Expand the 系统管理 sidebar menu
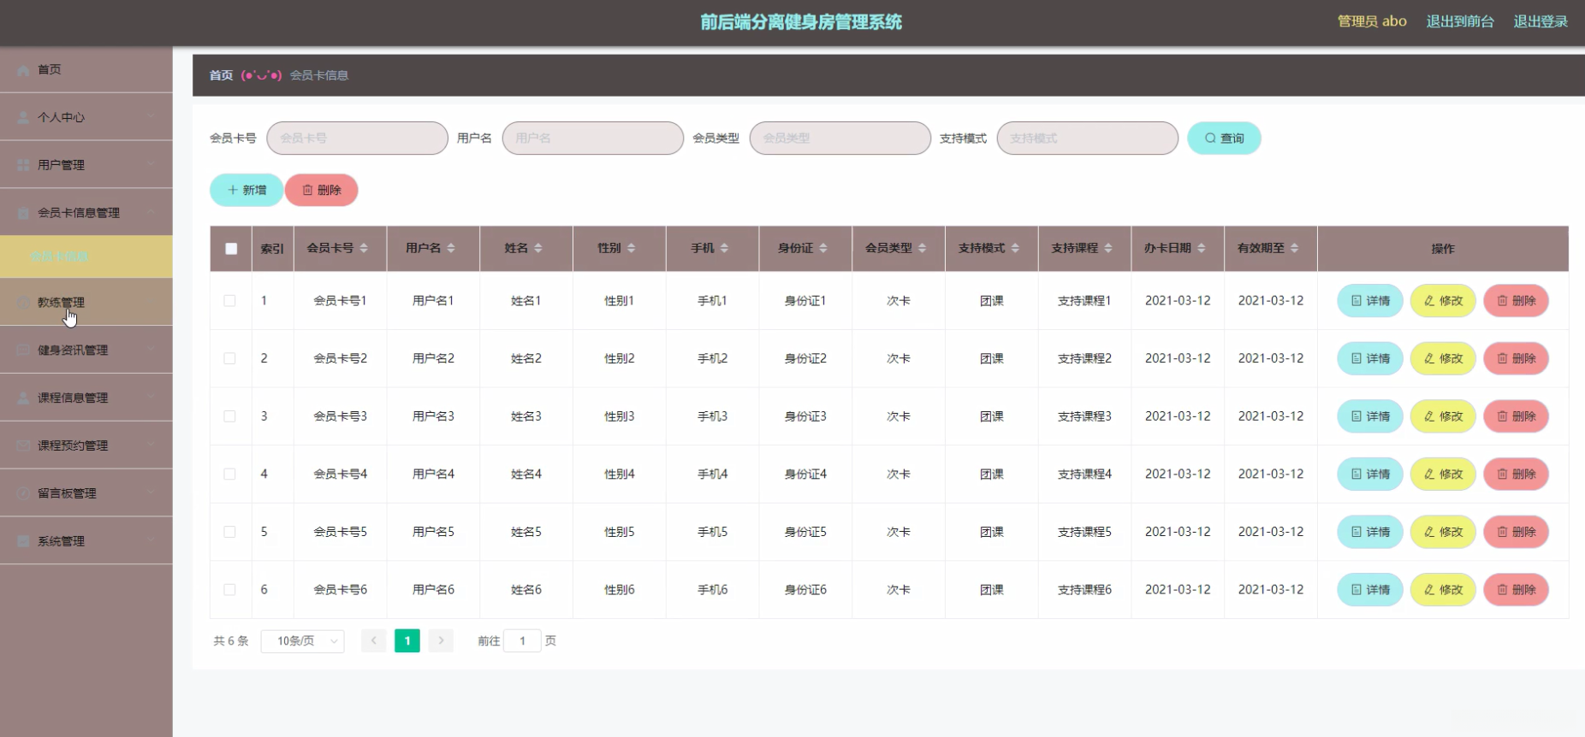1585x737 pixels. [86, 541]
